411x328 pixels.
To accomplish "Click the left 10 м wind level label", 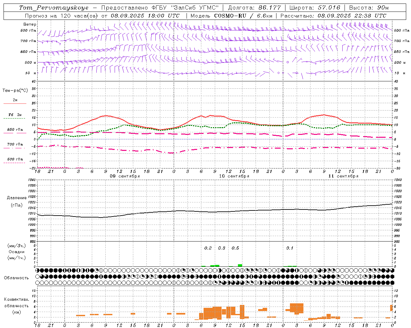I will pos(31,73).
